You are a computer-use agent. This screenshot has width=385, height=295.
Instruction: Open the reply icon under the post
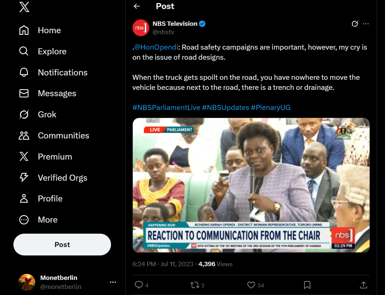click(x=139, y=285)
